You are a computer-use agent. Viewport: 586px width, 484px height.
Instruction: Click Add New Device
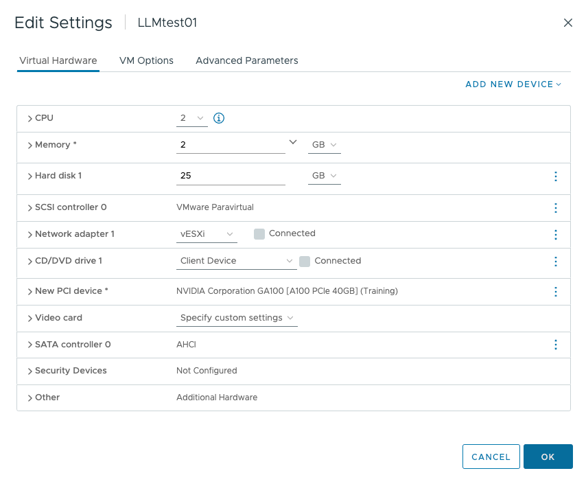(513, 84)
